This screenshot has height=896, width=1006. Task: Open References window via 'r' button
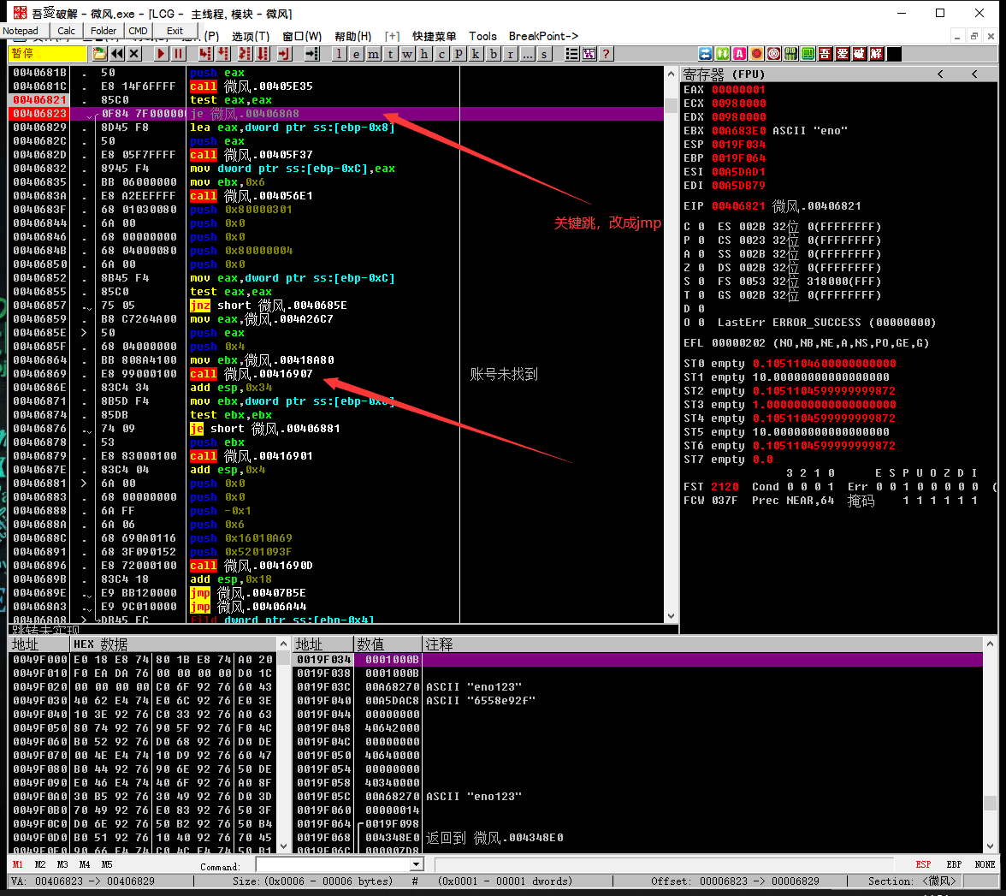(510, 54)
